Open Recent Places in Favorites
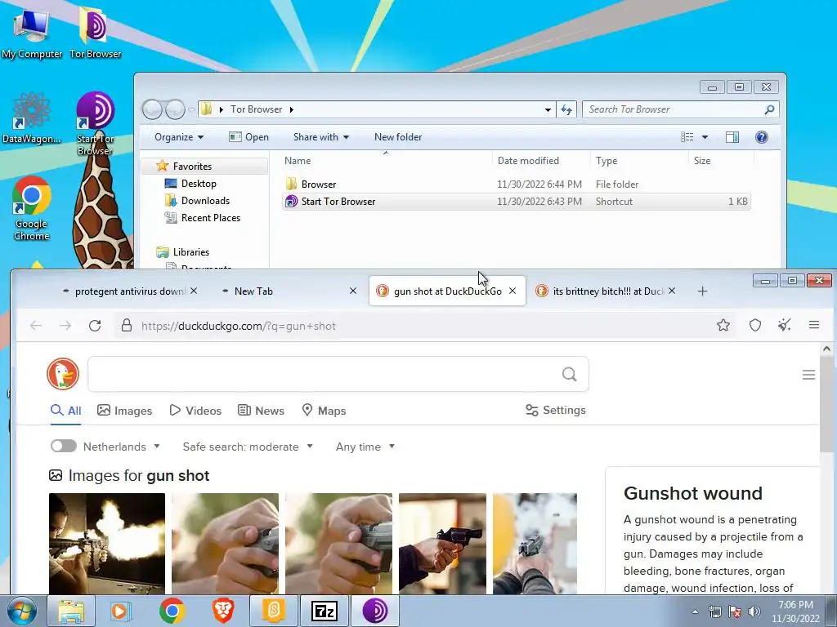Screen dimensions: 837x627 point(203,217)
